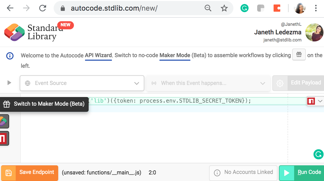Click the code text process.env.STDLIB_SECRET_TOKEN
This screenshot has height=181, width=324.
coord(191,101)
